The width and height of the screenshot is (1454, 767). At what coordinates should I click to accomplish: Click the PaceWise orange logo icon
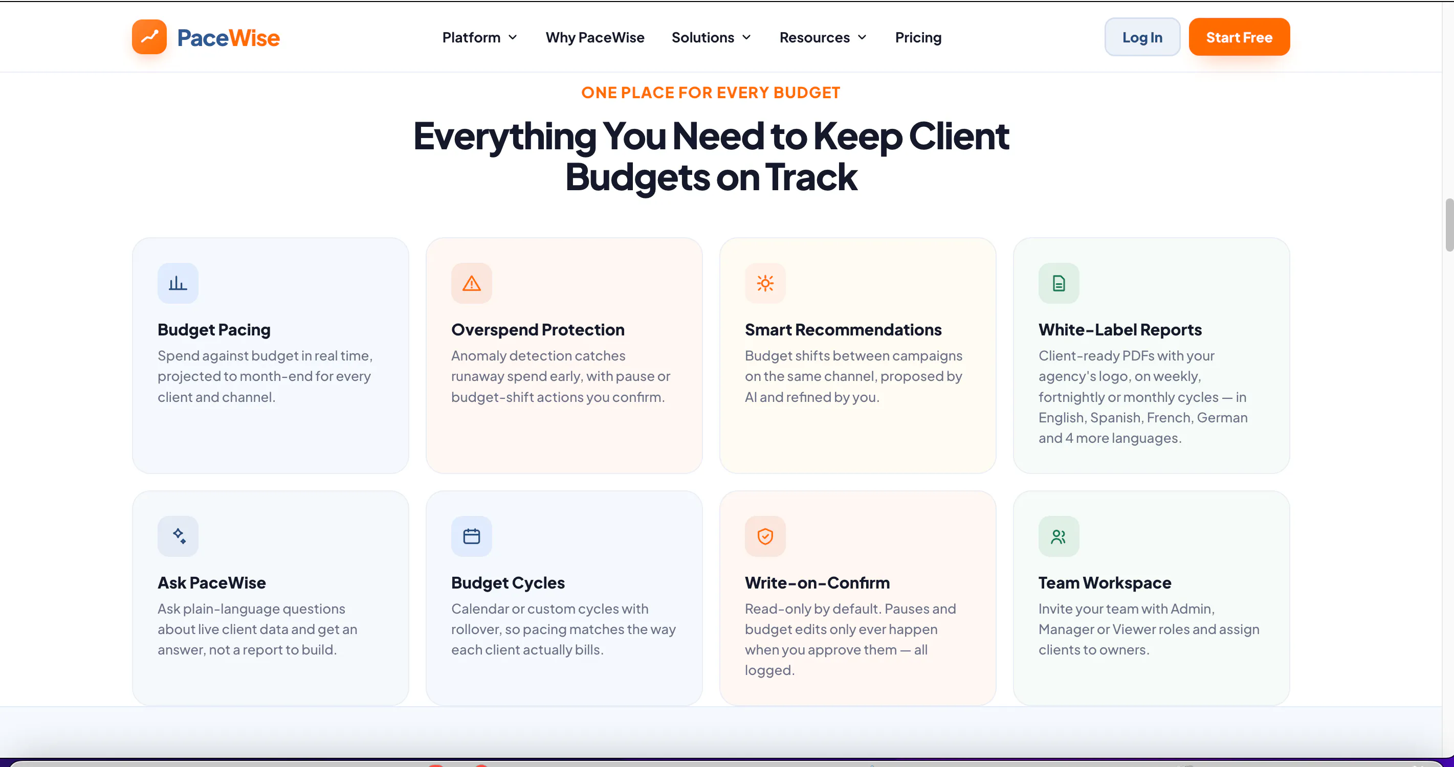pyautogui.click(x=149, y=37)
